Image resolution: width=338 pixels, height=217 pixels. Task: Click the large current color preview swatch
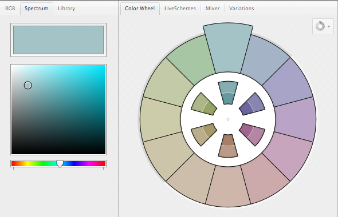coord(58,40)
